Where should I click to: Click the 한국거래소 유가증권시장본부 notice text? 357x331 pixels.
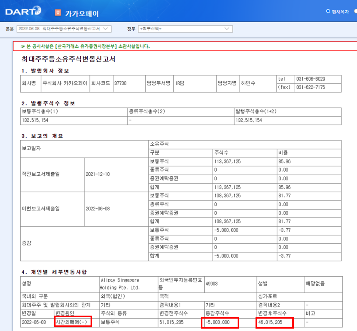86,47
